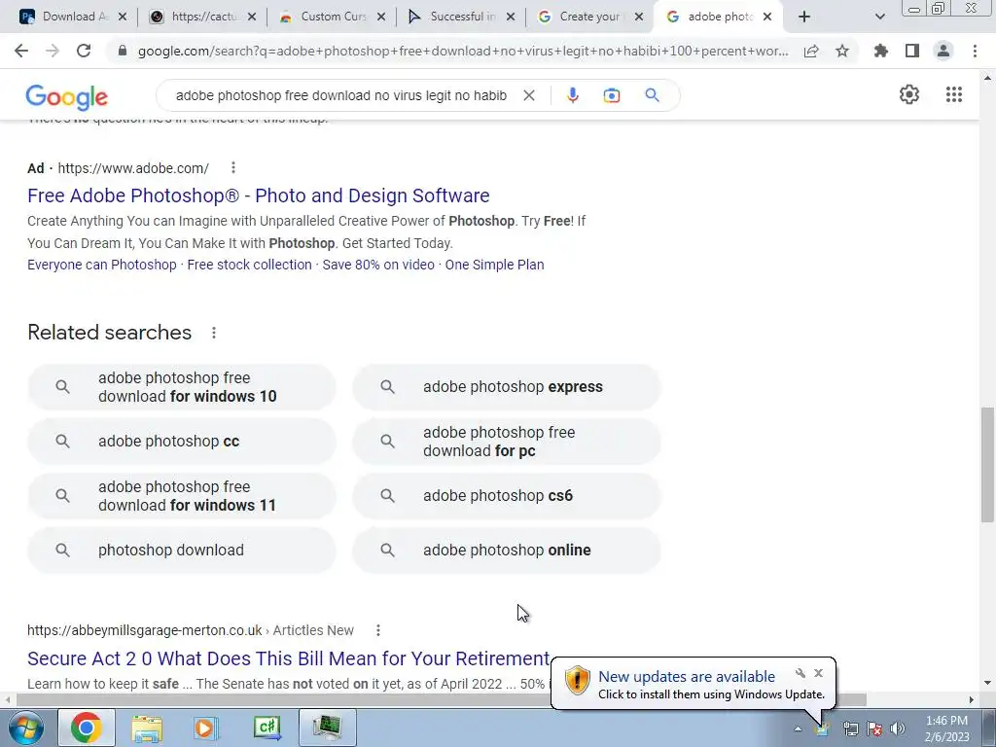This screenshot has height=747, width=996.
Task: Search adobe photoshop express suggestion
Action: [507, 387]
